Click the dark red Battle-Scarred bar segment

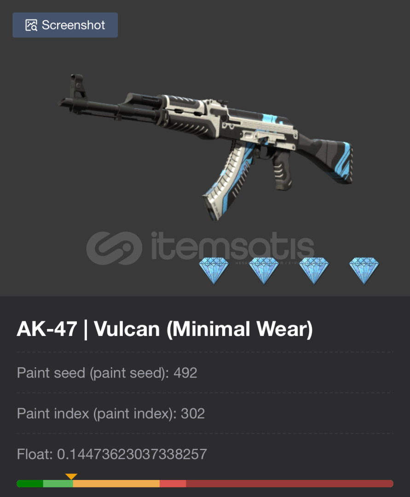pyautogui.click(x=289, y=484)
